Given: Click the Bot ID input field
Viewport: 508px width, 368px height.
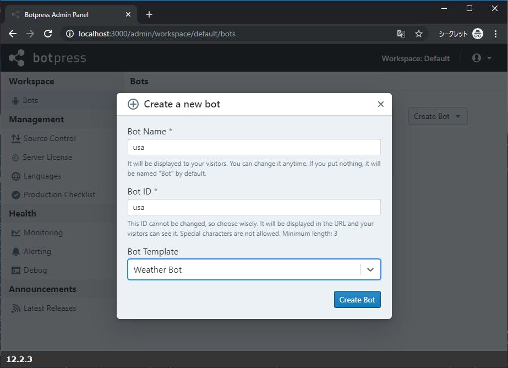Looking at the screenshot, I should 254,207.
